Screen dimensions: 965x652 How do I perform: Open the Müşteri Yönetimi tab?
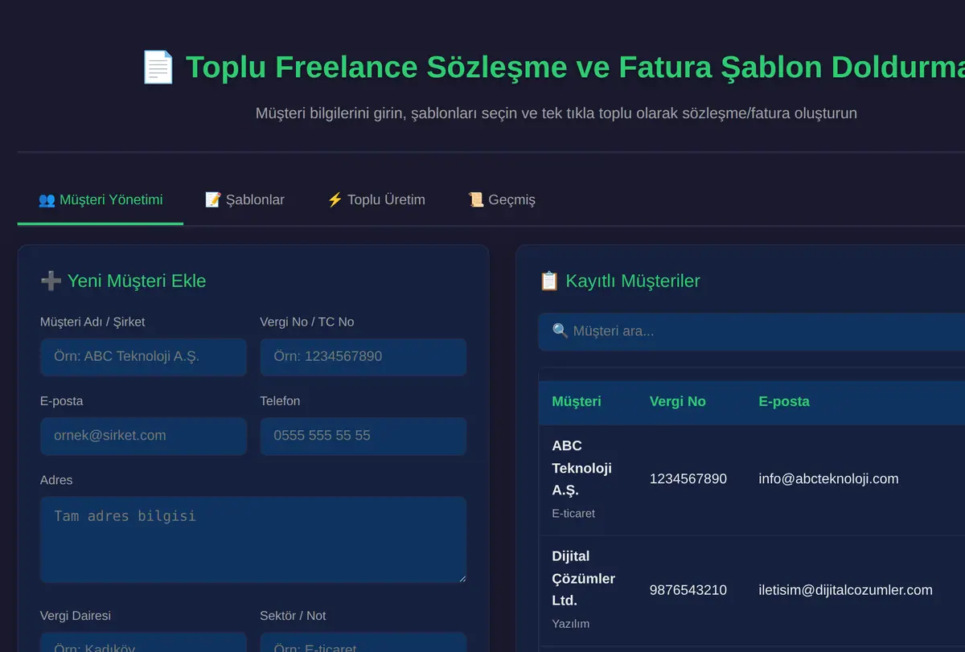[101, 199]
